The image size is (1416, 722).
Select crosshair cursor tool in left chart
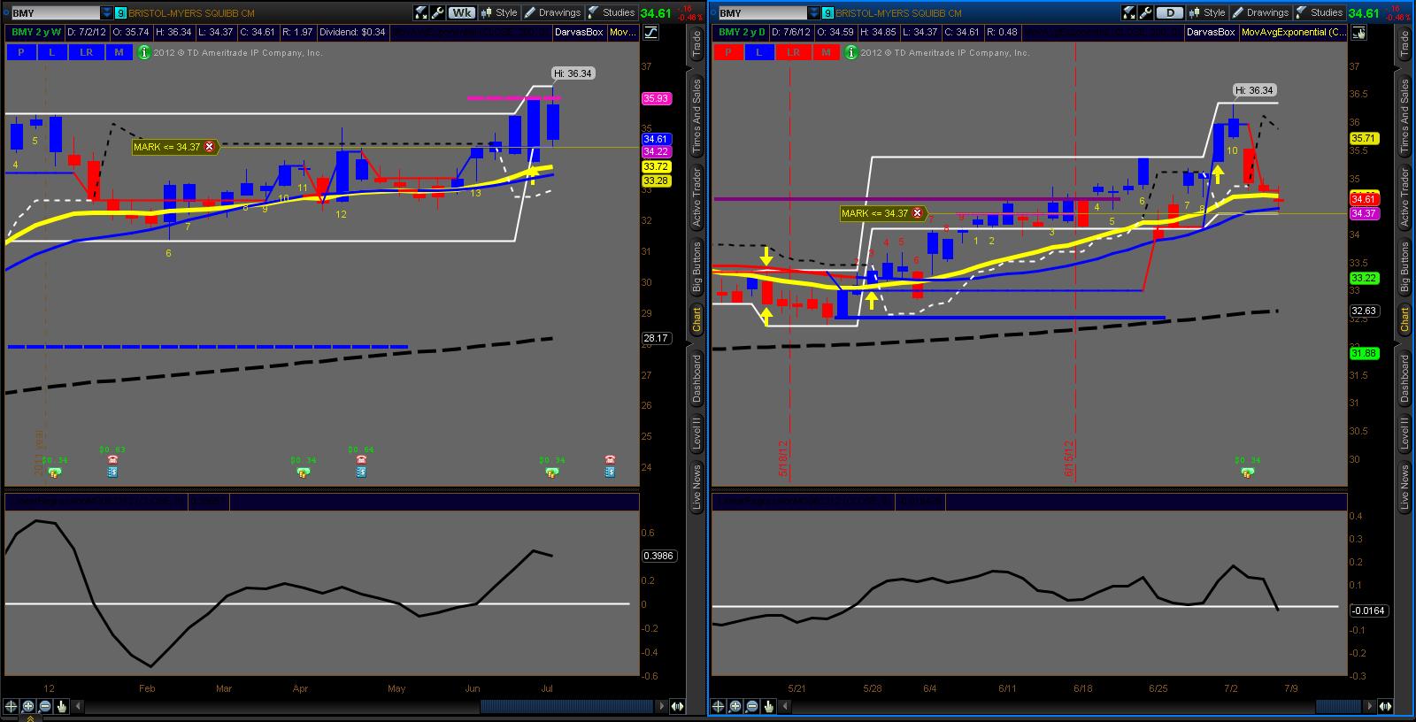coord(12,706)
